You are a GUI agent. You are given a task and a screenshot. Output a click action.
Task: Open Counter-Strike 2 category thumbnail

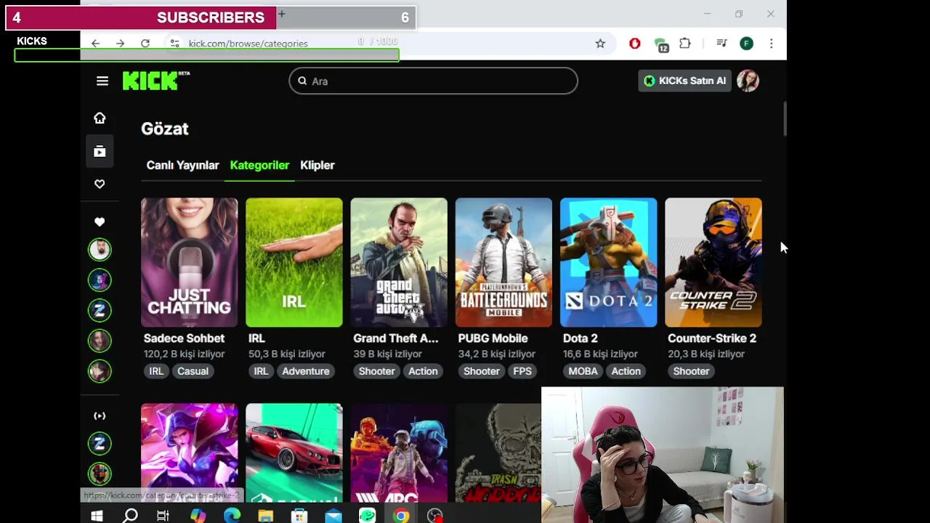tap(713, 262)
